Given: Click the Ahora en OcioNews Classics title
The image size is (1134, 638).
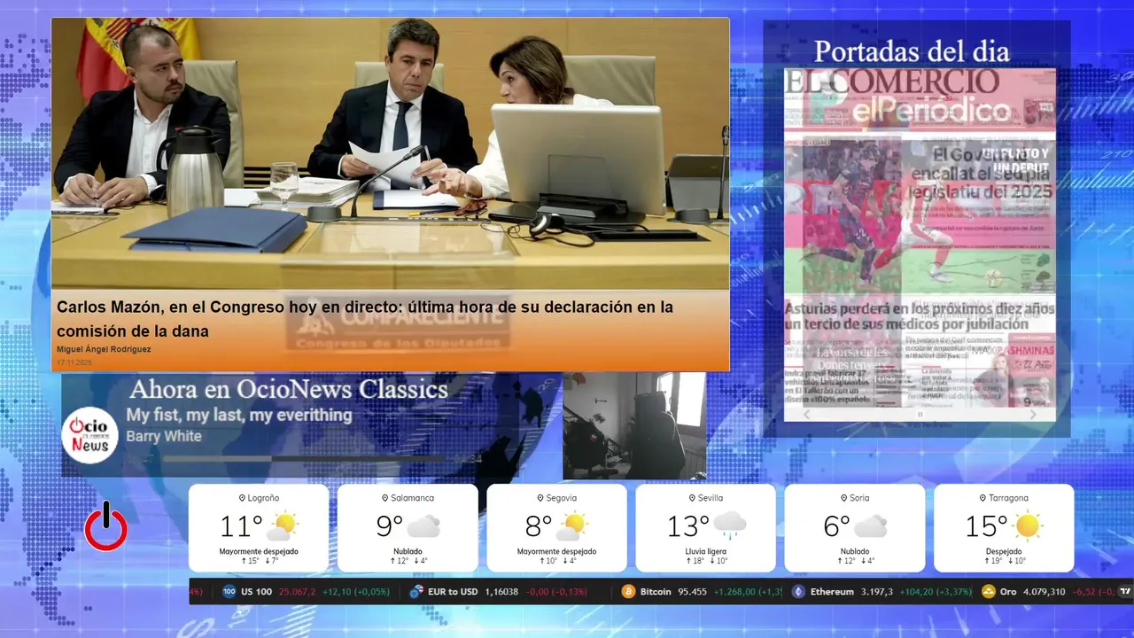Looking at the screenshot, I should pos(289,390).
